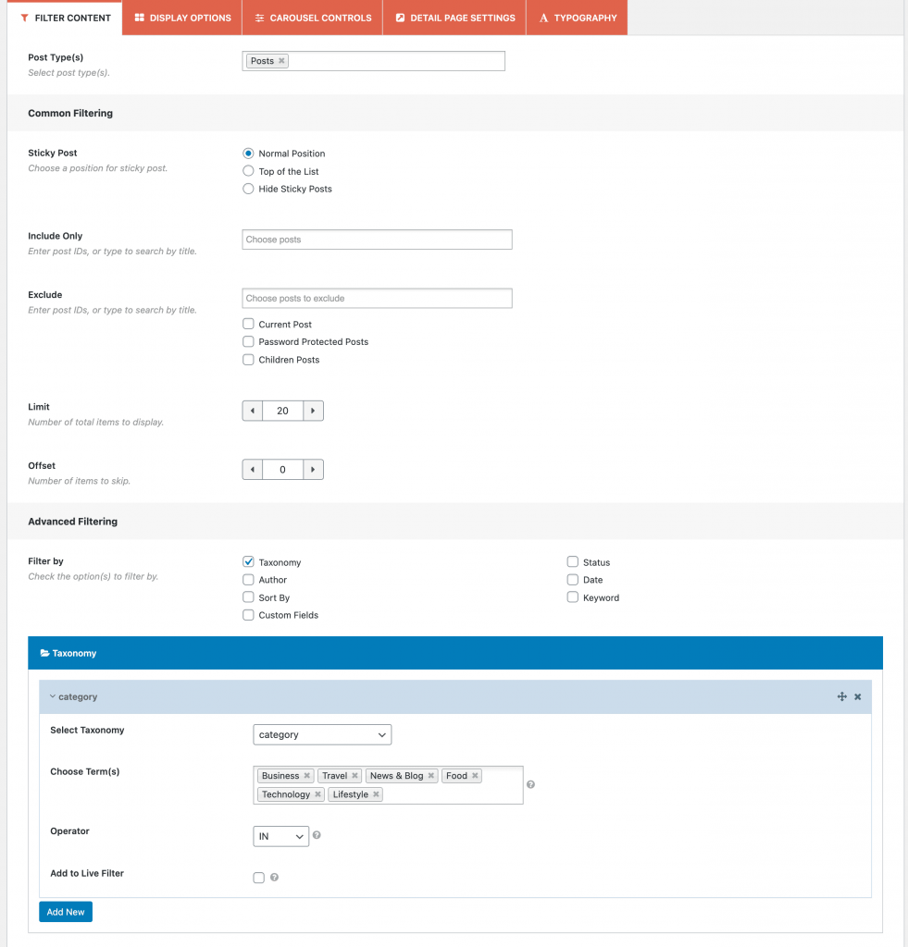Check Current Post exclusion
908x947 pixels.
coord(248,324)
